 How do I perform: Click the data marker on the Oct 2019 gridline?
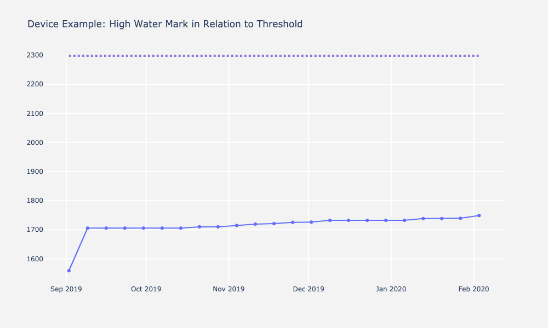point(144,228)
